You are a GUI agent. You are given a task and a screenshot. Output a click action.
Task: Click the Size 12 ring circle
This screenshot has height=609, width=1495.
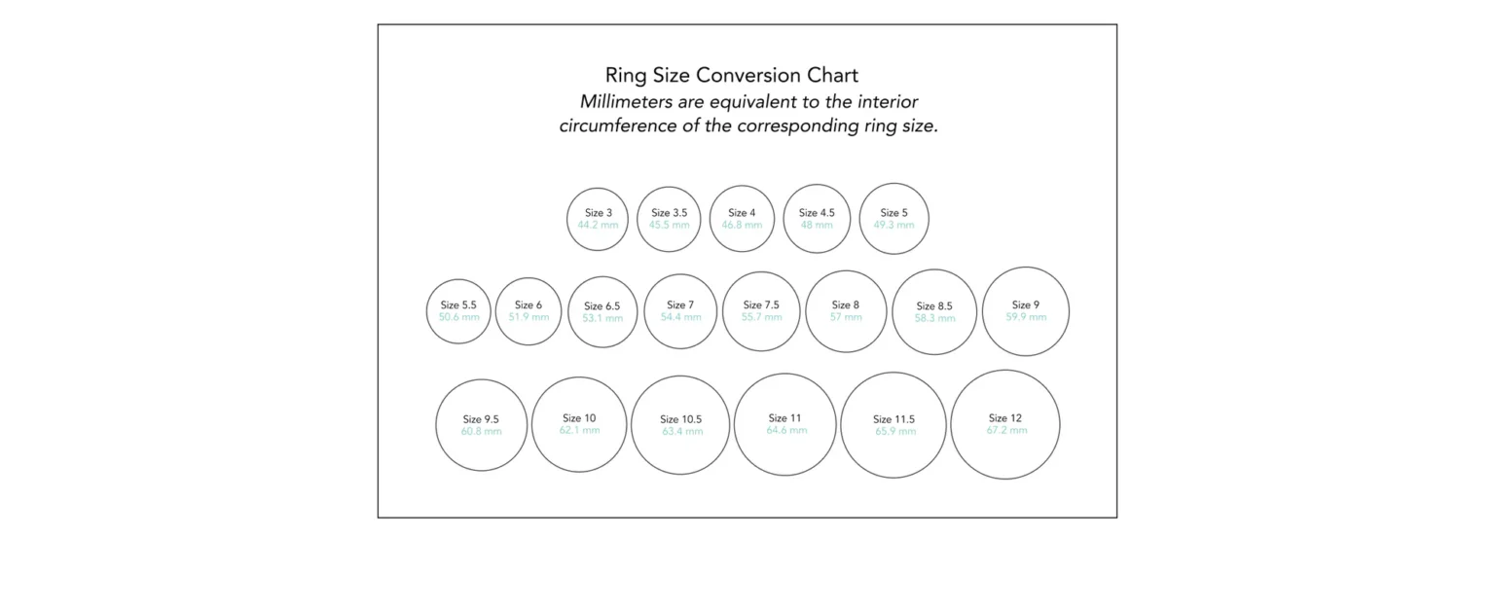tap(1005, 424)
